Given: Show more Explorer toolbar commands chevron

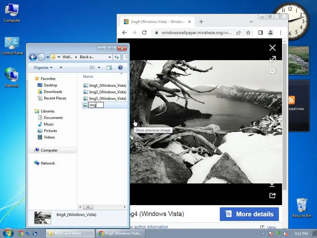Looking at the screenshot, I should coord(61,67).
